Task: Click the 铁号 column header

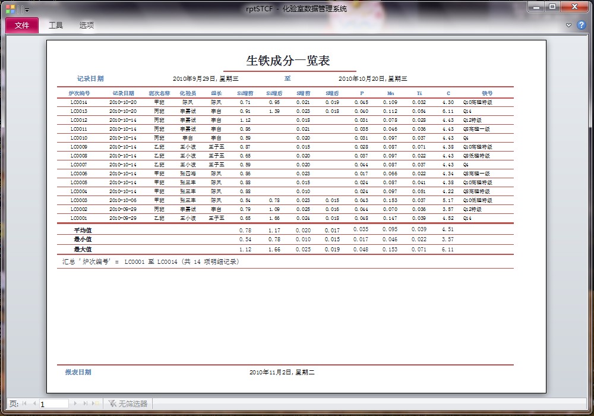Action: (487, 93)
